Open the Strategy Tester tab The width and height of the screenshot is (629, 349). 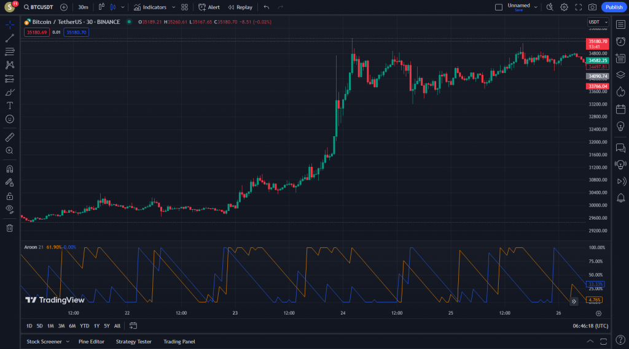133,342
